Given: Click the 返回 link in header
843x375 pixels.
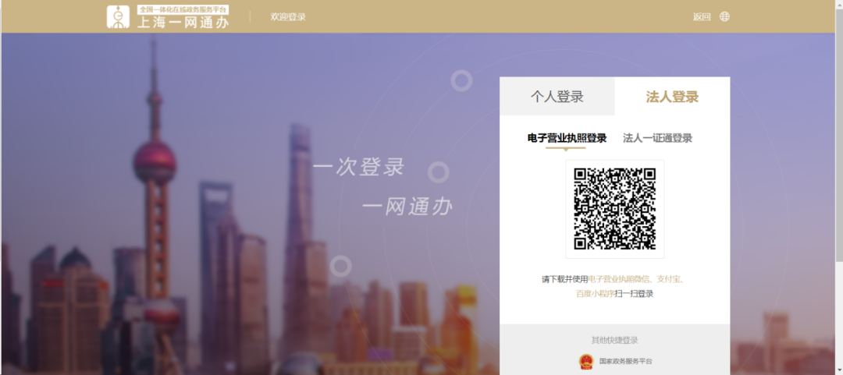Looking at the screenshot, I should point(702,17).
